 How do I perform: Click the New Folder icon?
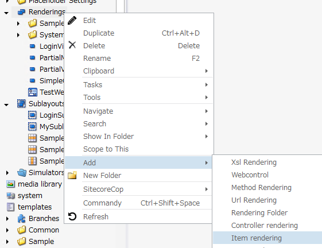[x=72, y=175]
